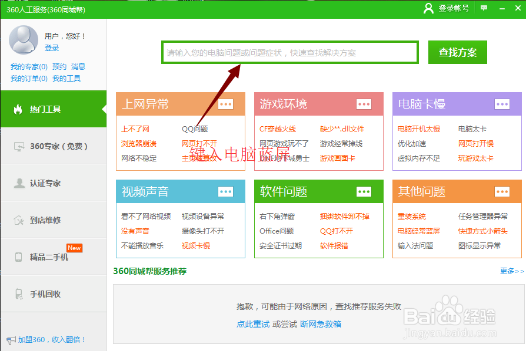Click the 登录 link under the greeting
Viewport: 526px width, 351px height.
pos(52,48)
